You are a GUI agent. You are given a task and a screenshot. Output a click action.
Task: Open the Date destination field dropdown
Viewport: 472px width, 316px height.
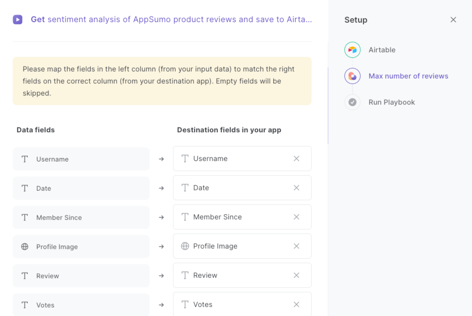242,187
